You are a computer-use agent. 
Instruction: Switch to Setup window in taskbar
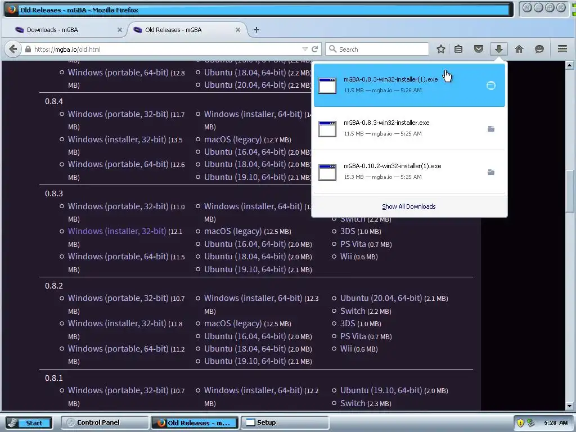tap(285, 422)
